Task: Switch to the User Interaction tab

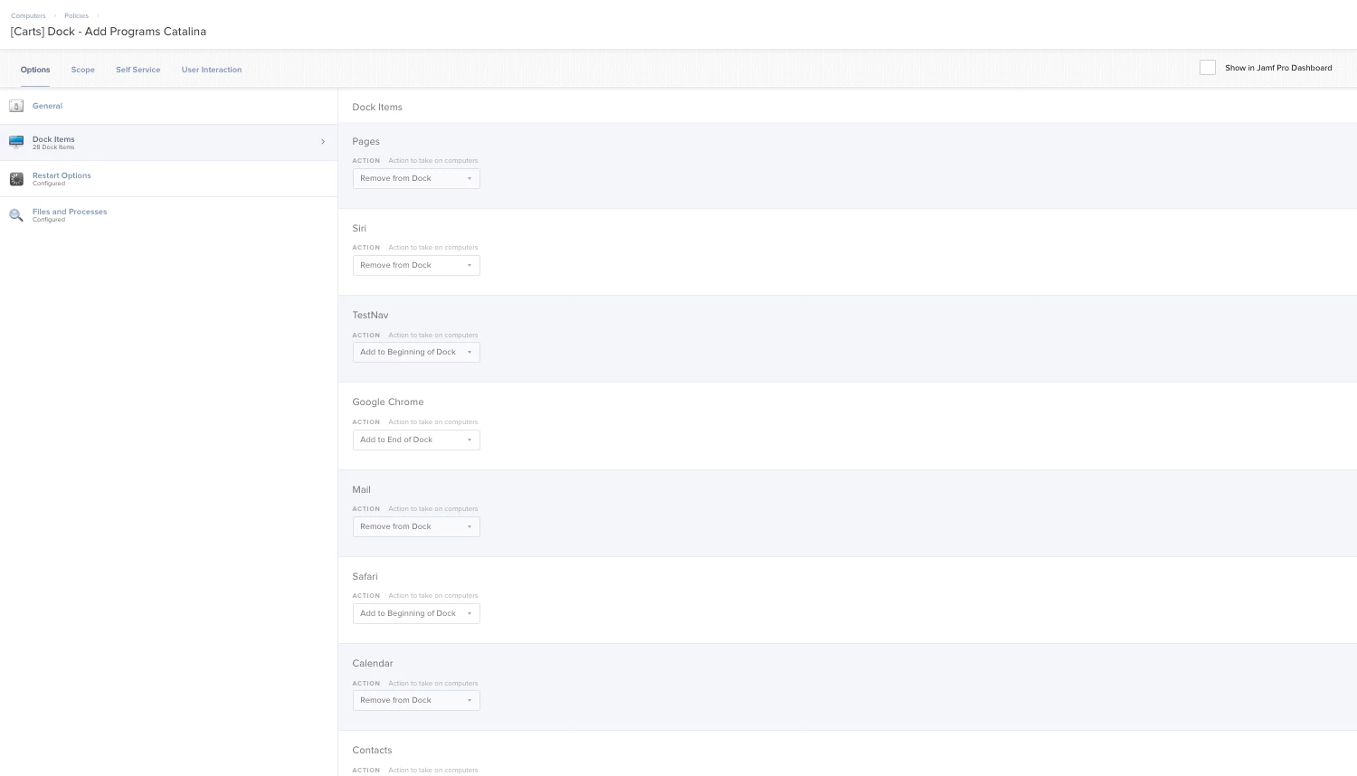Action: (x=212, y=70)
